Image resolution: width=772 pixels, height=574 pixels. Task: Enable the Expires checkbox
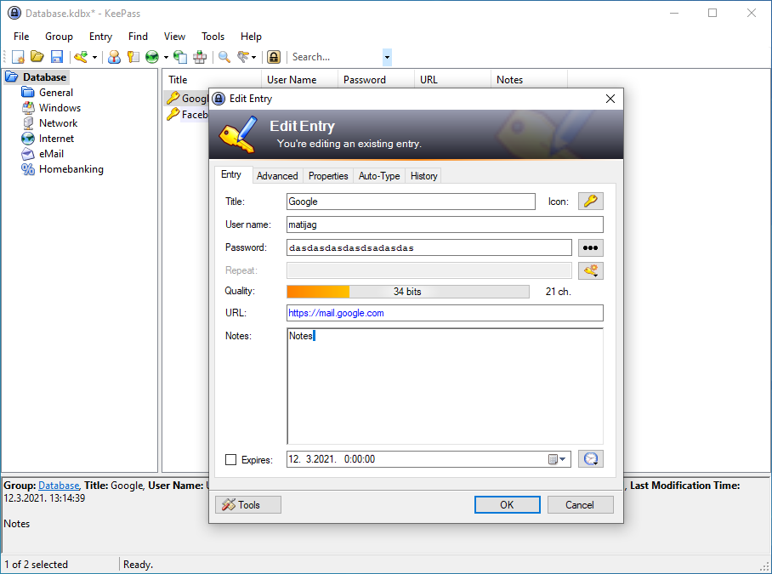[231, 460]
